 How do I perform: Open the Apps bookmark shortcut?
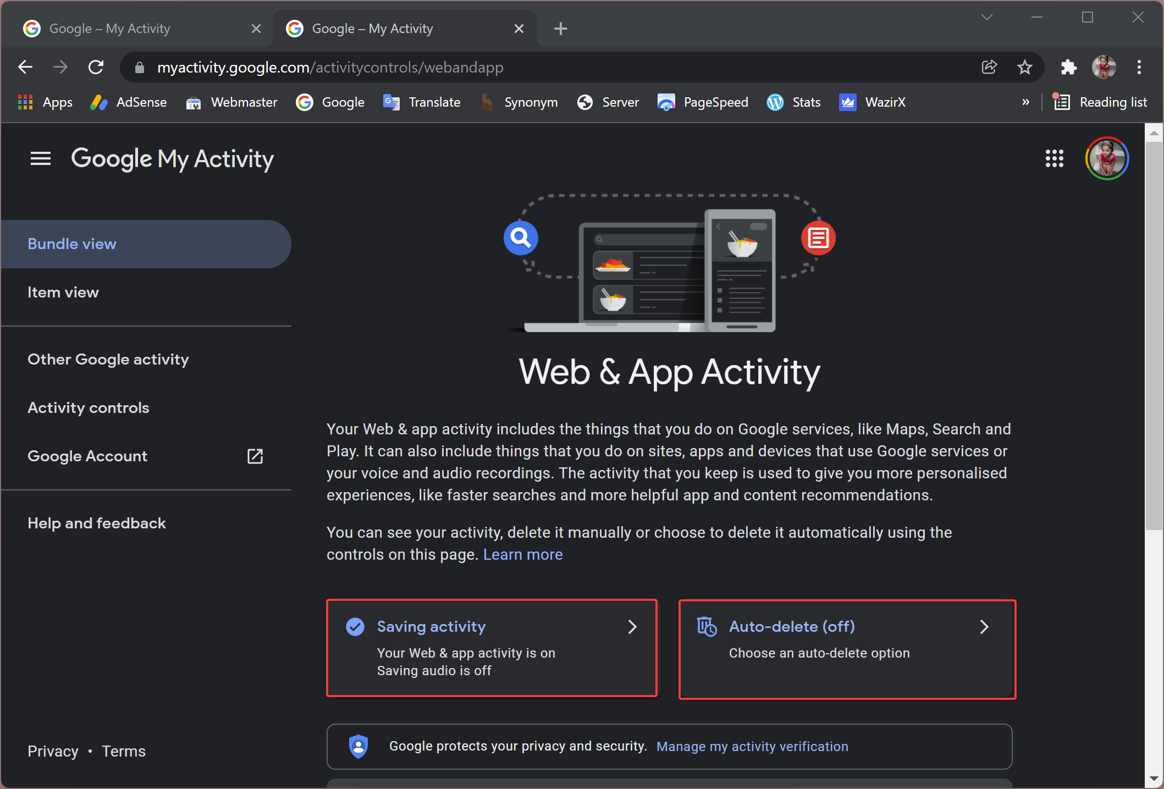coord(45,102)
